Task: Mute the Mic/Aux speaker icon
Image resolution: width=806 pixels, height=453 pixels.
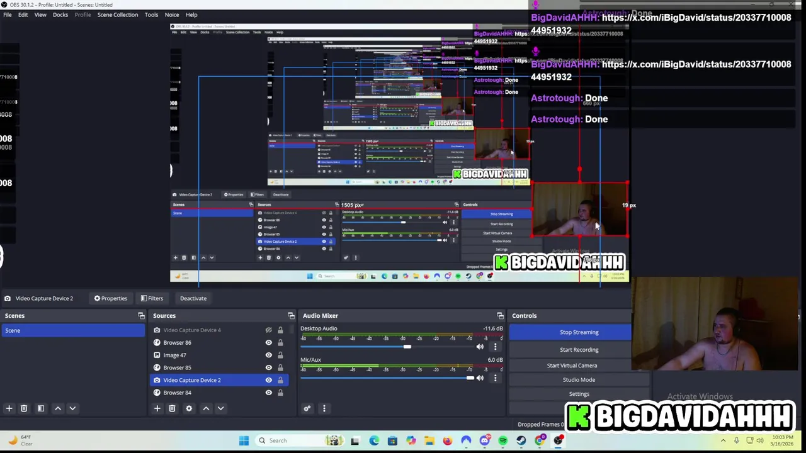Action: click(x=480, y=377)
